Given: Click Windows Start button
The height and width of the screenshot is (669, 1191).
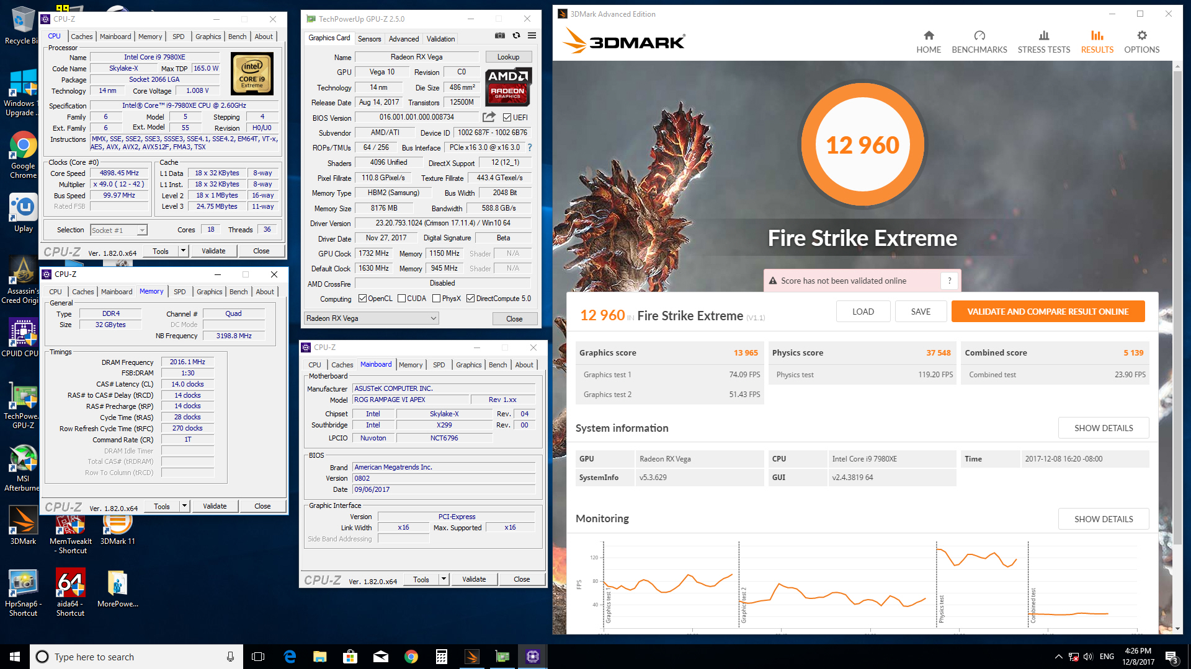Looking at the screenshot, I should click(15, 657).
